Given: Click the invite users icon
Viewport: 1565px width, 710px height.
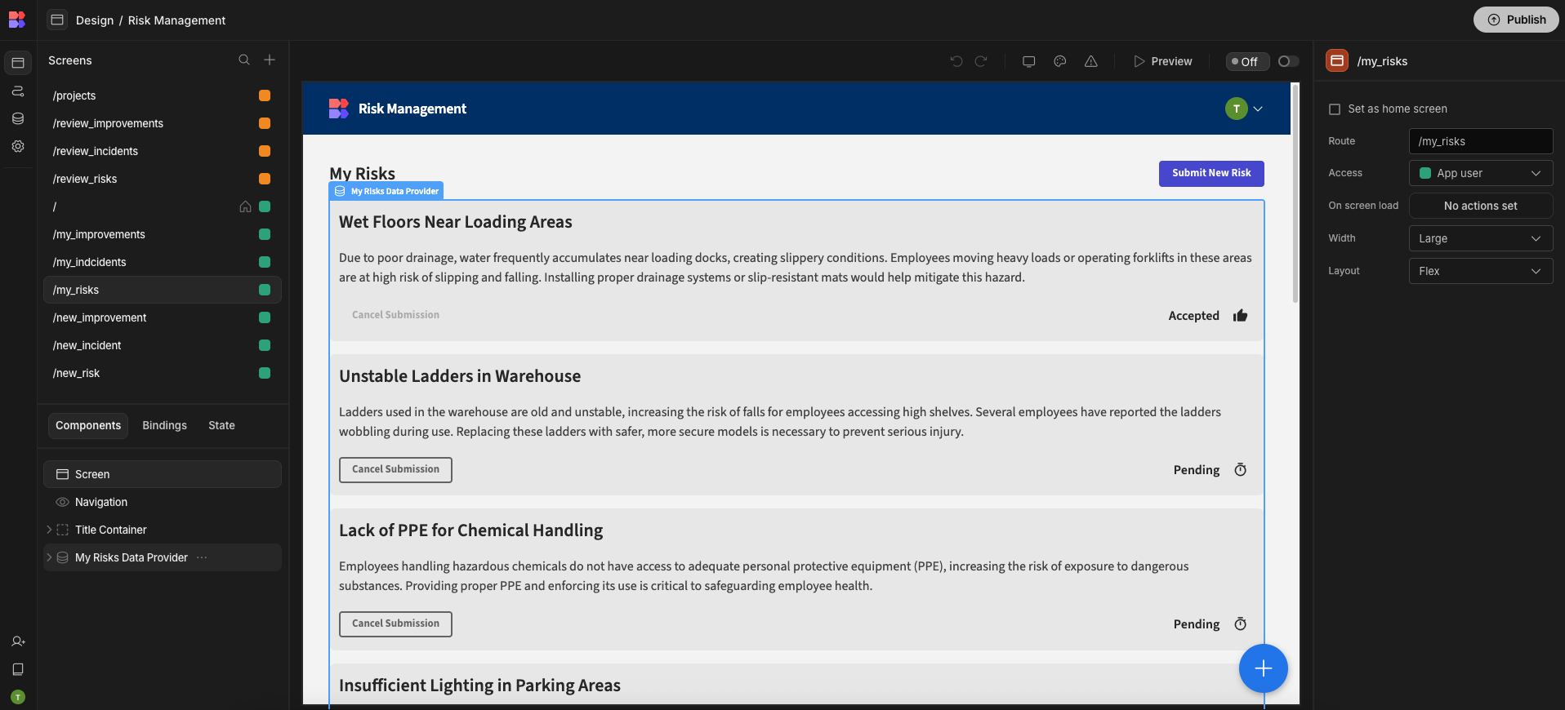Looking at the screenshot, I should click(x=18, y=641).
